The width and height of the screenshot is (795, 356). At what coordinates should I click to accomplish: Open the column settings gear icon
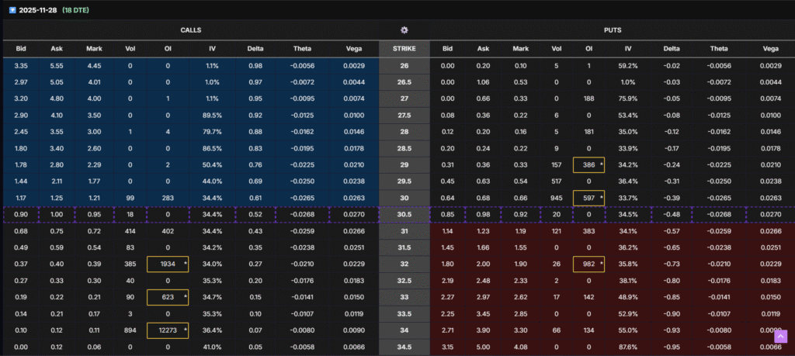(404, 29)
